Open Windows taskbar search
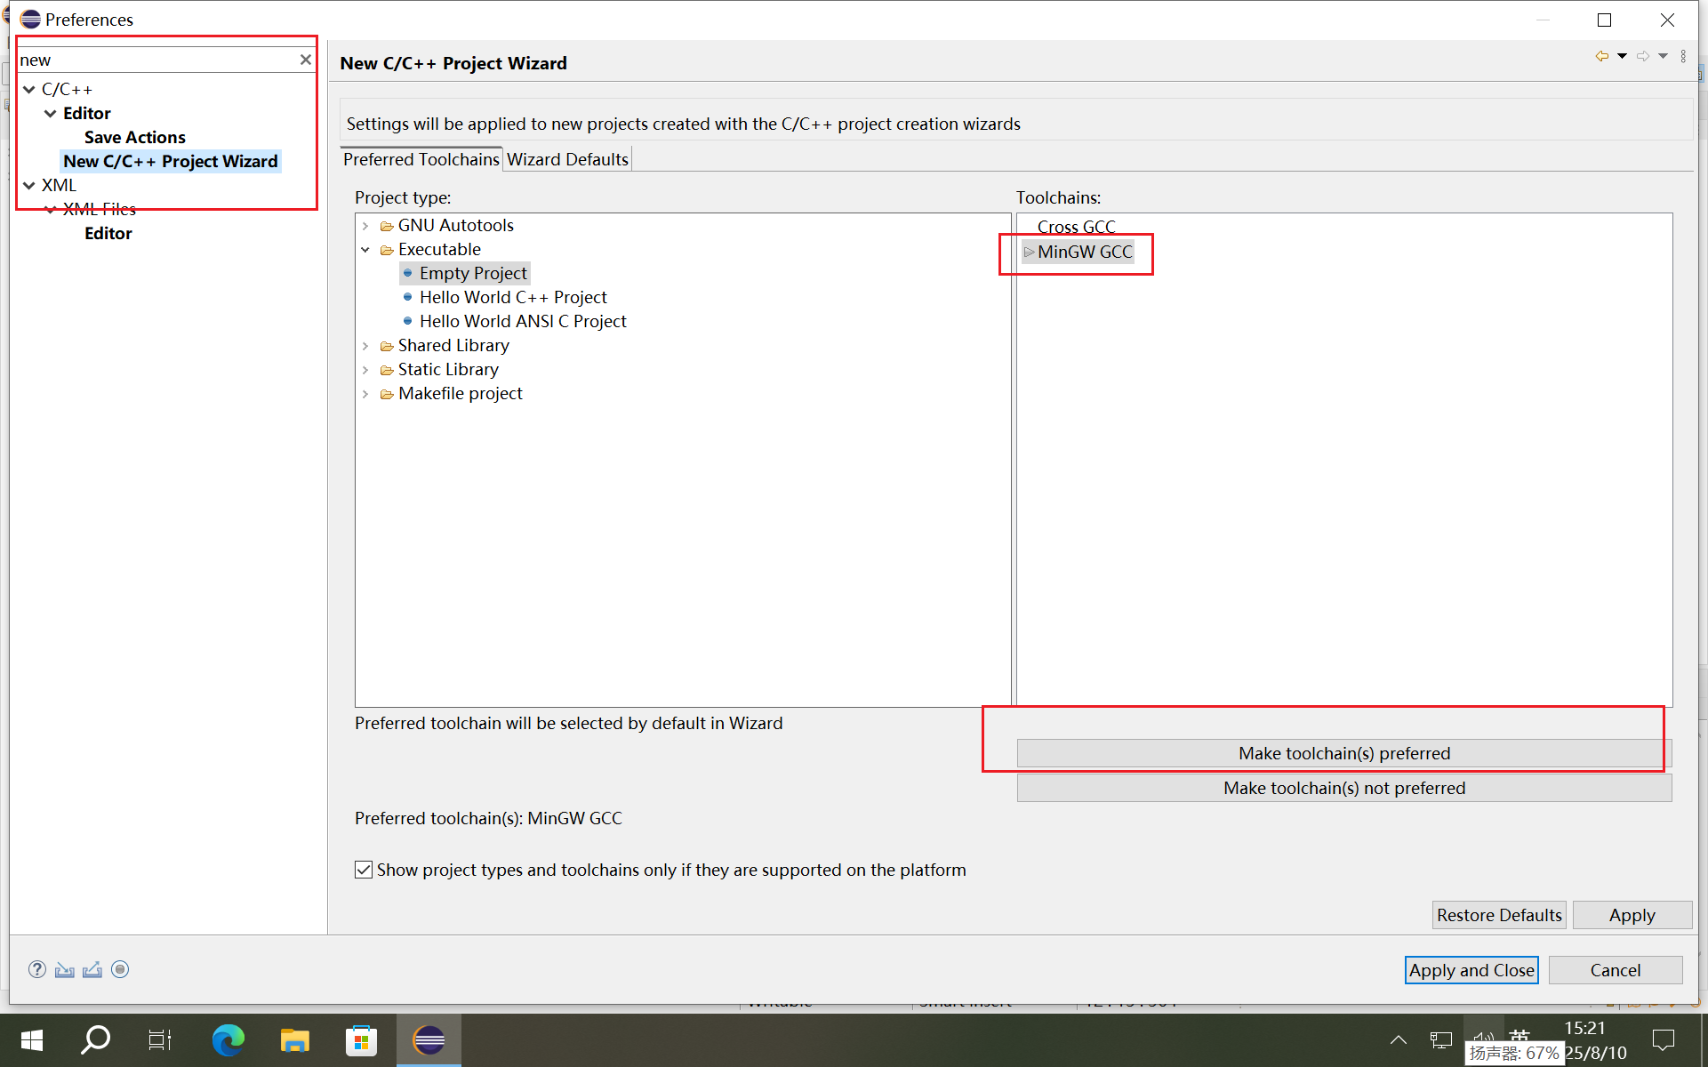The image size is (1708, 1067). 96,1040
